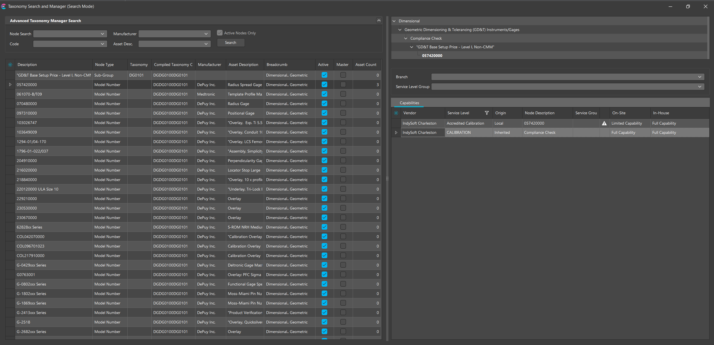The height and width of the screenshot is (345, 714).
Task: Expand the CALIBRATION capability row arrow
Action: (396, 132)
